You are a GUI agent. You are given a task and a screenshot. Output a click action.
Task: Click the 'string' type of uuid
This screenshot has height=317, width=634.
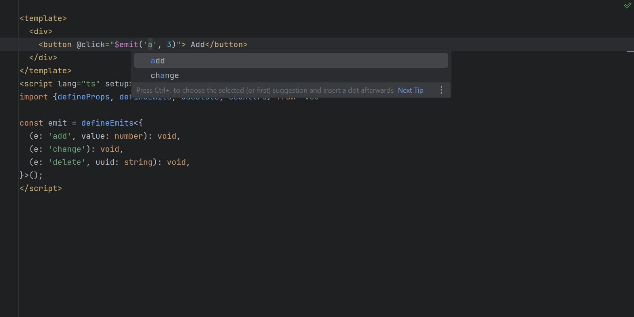click(x=138, y=162)
